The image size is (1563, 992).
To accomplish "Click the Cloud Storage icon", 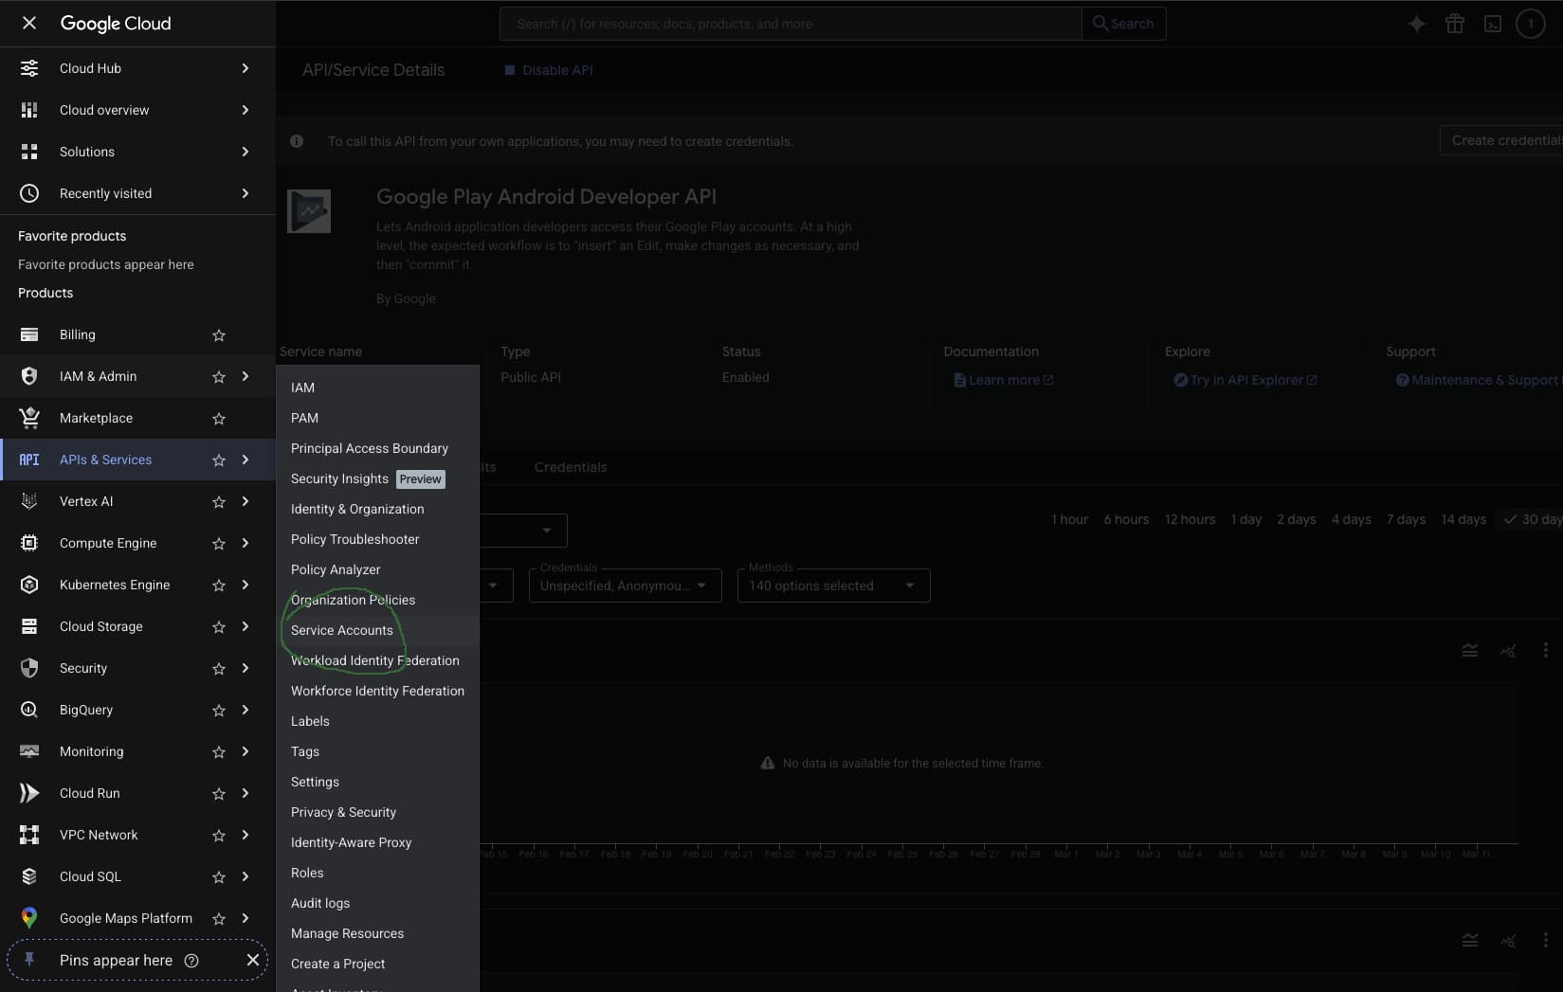I will (x=29, y=626).
